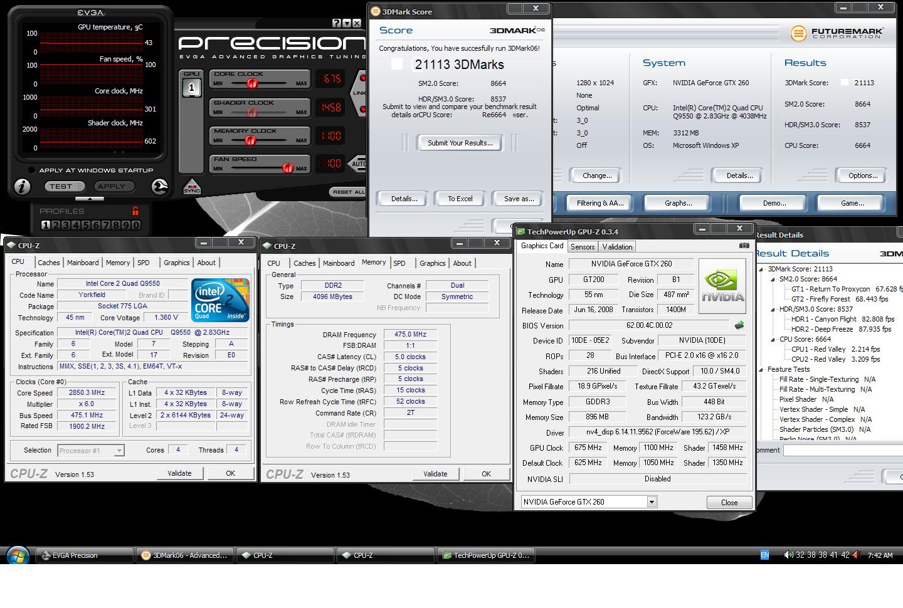
Task: Toggle the SYNC button in EVGA Precision
Action: click(192, 187)
